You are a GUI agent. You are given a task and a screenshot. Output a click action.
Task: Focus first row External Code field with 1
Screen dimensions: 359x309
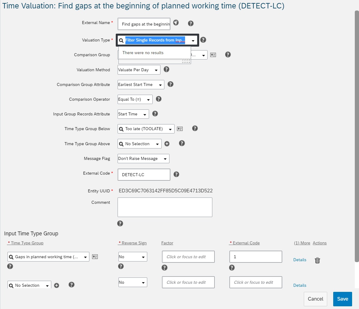(x=256, y=257)
